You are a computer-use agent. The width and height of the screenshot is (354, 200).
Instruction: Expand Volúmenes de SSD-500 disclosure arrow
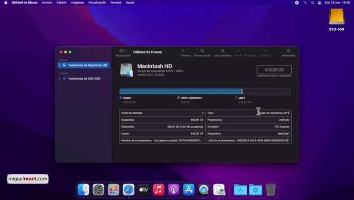click(x=59, y=79)
